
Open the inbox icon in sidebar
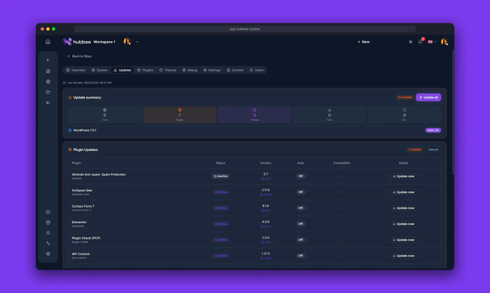point(48,212)
